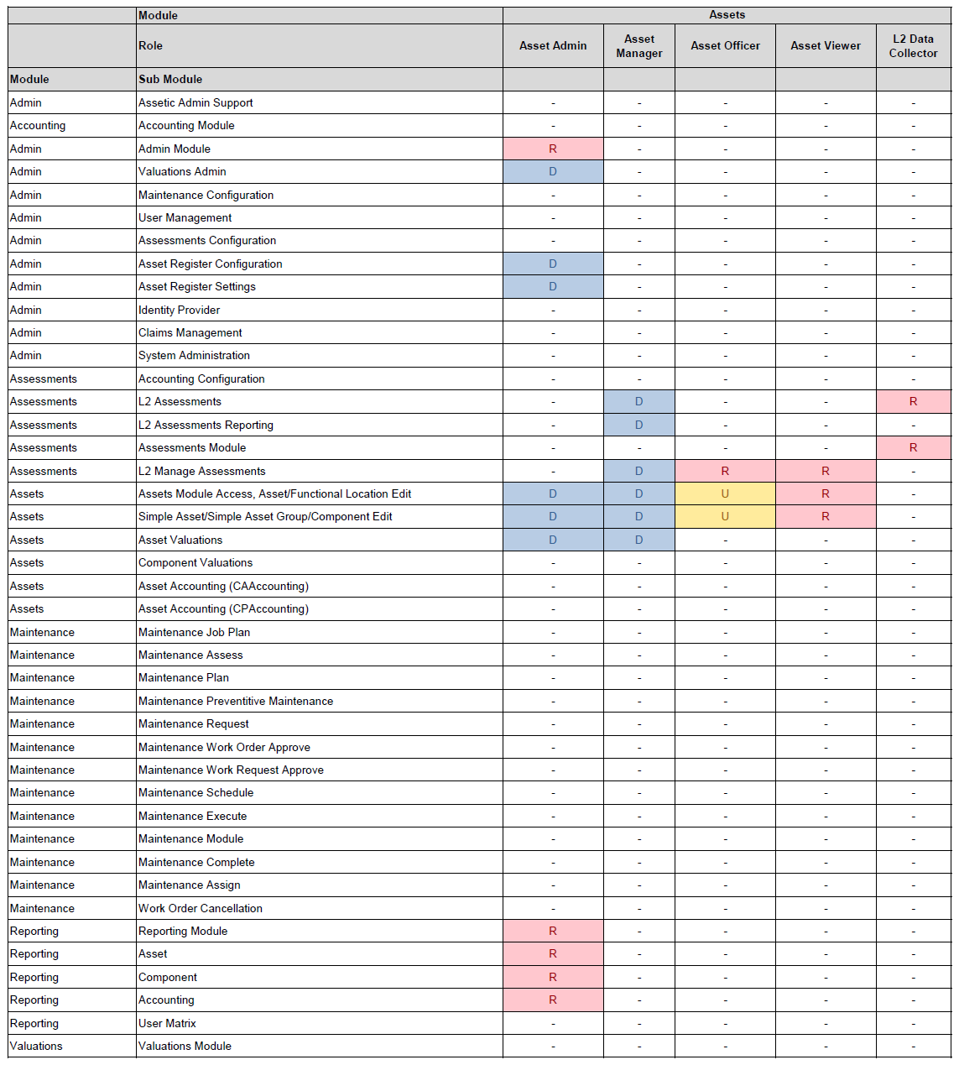959x1065 pixels.
Task: Click the Sub Module header cell
Action: click(320, 79)
